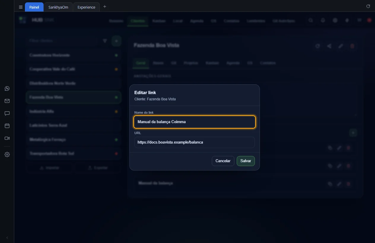Click the copy icon on the Manual da balança row
Image resolution: width=375 pixels, height=243 pixels.
pyautogui.click(x=330, y=184)
